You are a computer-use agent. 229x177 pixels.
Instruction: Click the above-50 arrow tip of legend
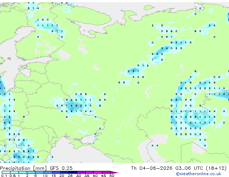114,172
